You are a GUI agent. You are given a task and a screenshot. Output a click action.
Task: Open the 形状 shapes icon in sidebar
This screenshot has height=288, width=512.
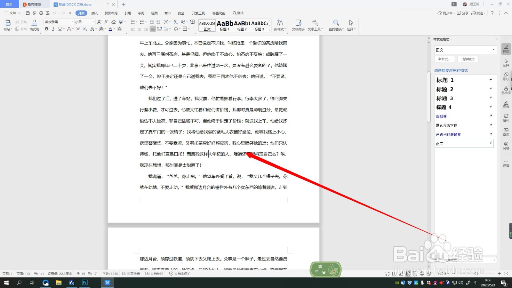click(506, 76)
